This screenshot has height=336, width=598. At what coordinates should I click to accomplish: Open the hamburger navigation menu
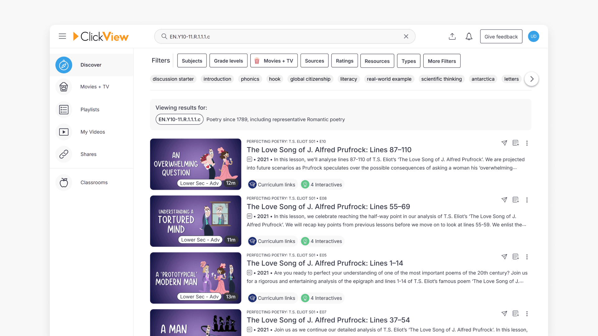pos(62,36)
